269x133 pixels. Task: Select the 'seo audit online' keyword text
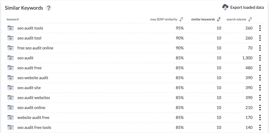click(31, 108)
